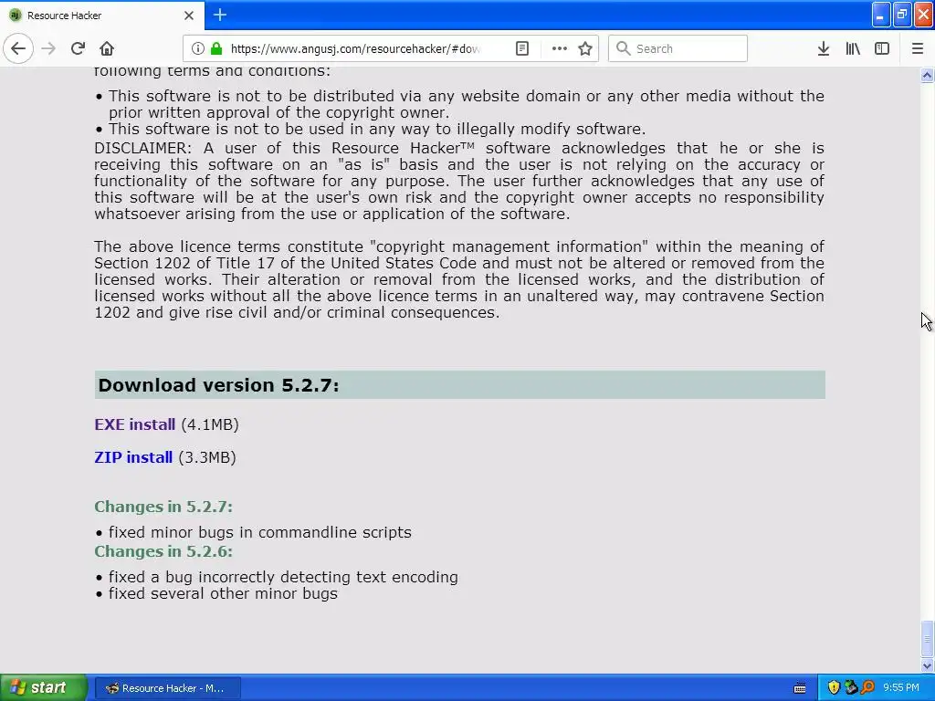This screenshot has width=935, height=701.
Task: Open a new tab with plus button
Action: tap(219, 15)
